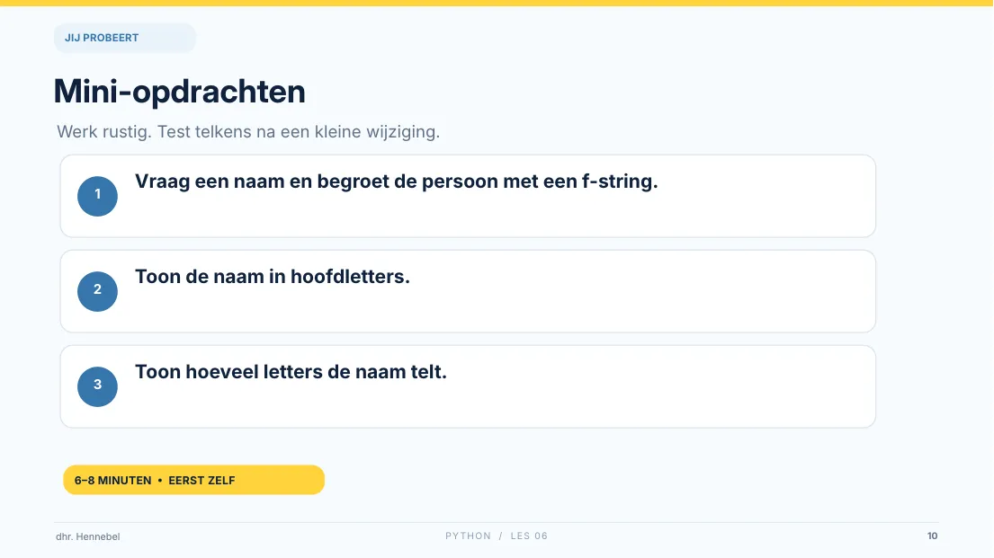Click the first assignment card background
Image resolution: width=994 pixels, height=558 pixels.
(x=468, y=197)
